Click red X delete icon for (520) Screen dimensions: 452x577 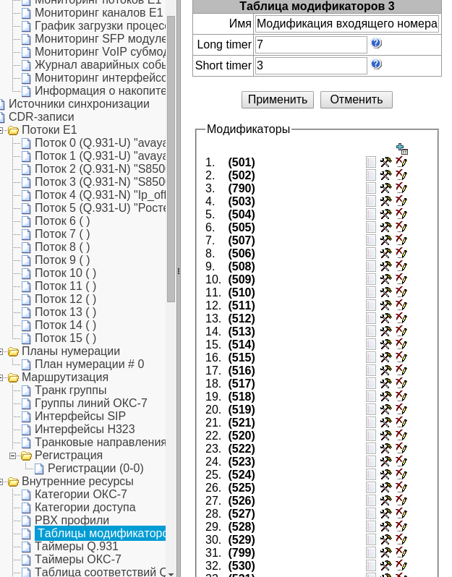[x=401, y=435]
